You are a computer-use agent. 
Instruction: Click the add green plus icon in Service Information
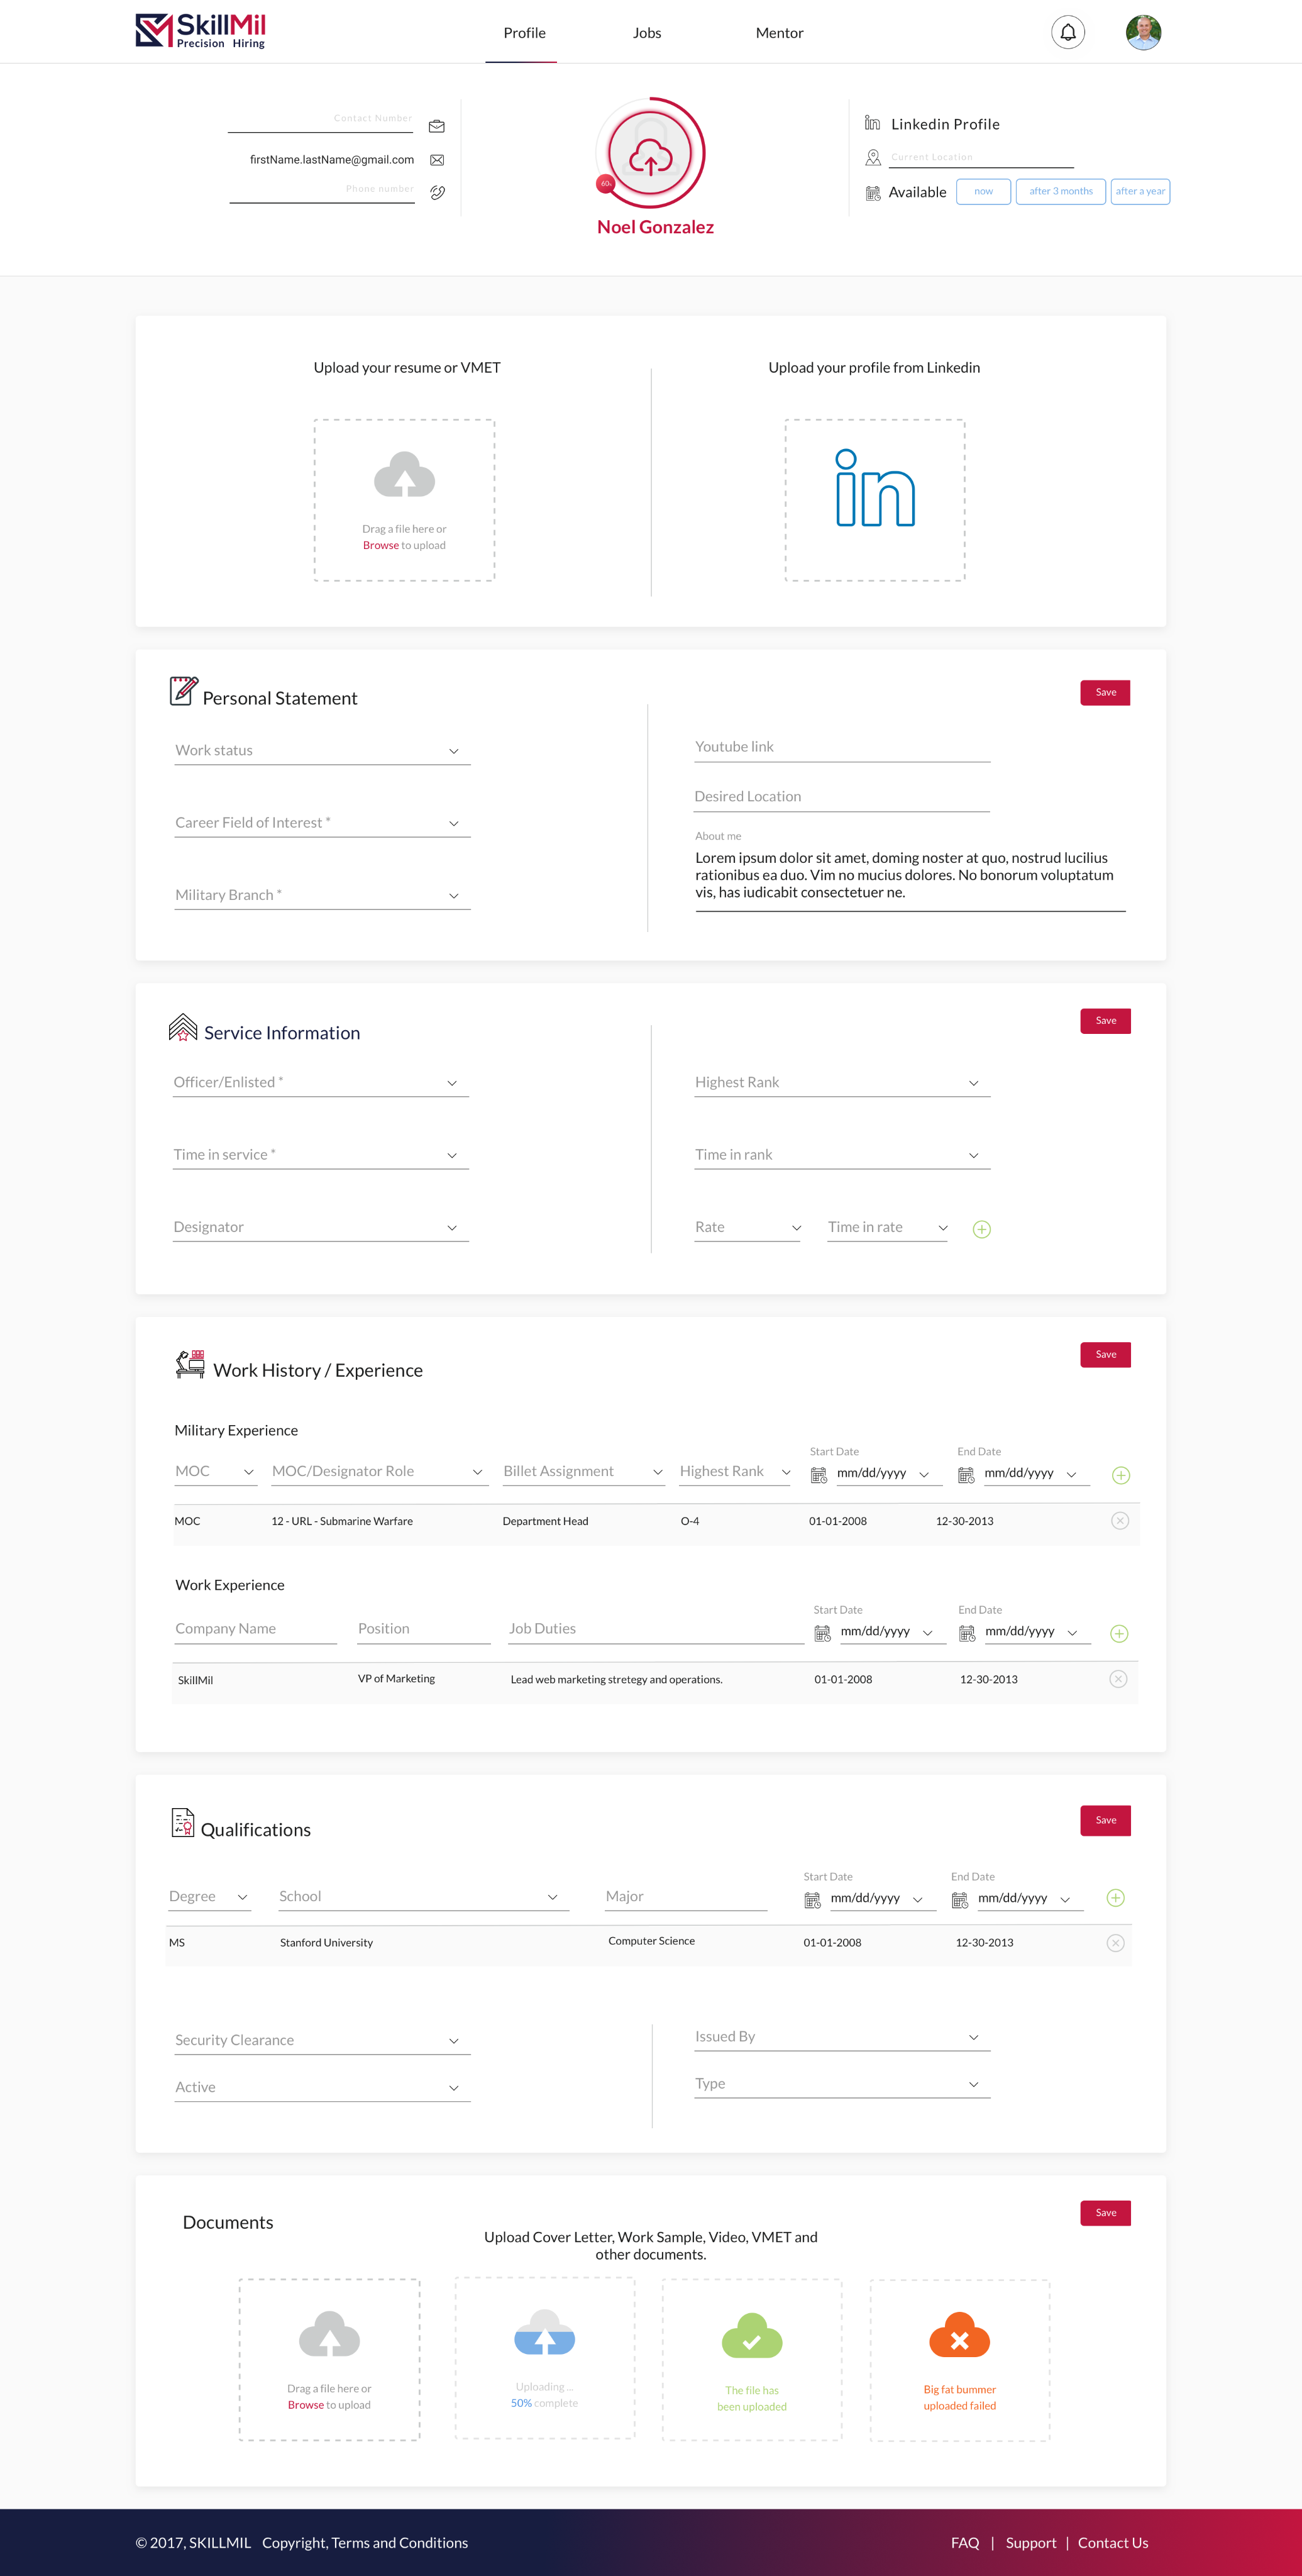[x=981, y=1229]
